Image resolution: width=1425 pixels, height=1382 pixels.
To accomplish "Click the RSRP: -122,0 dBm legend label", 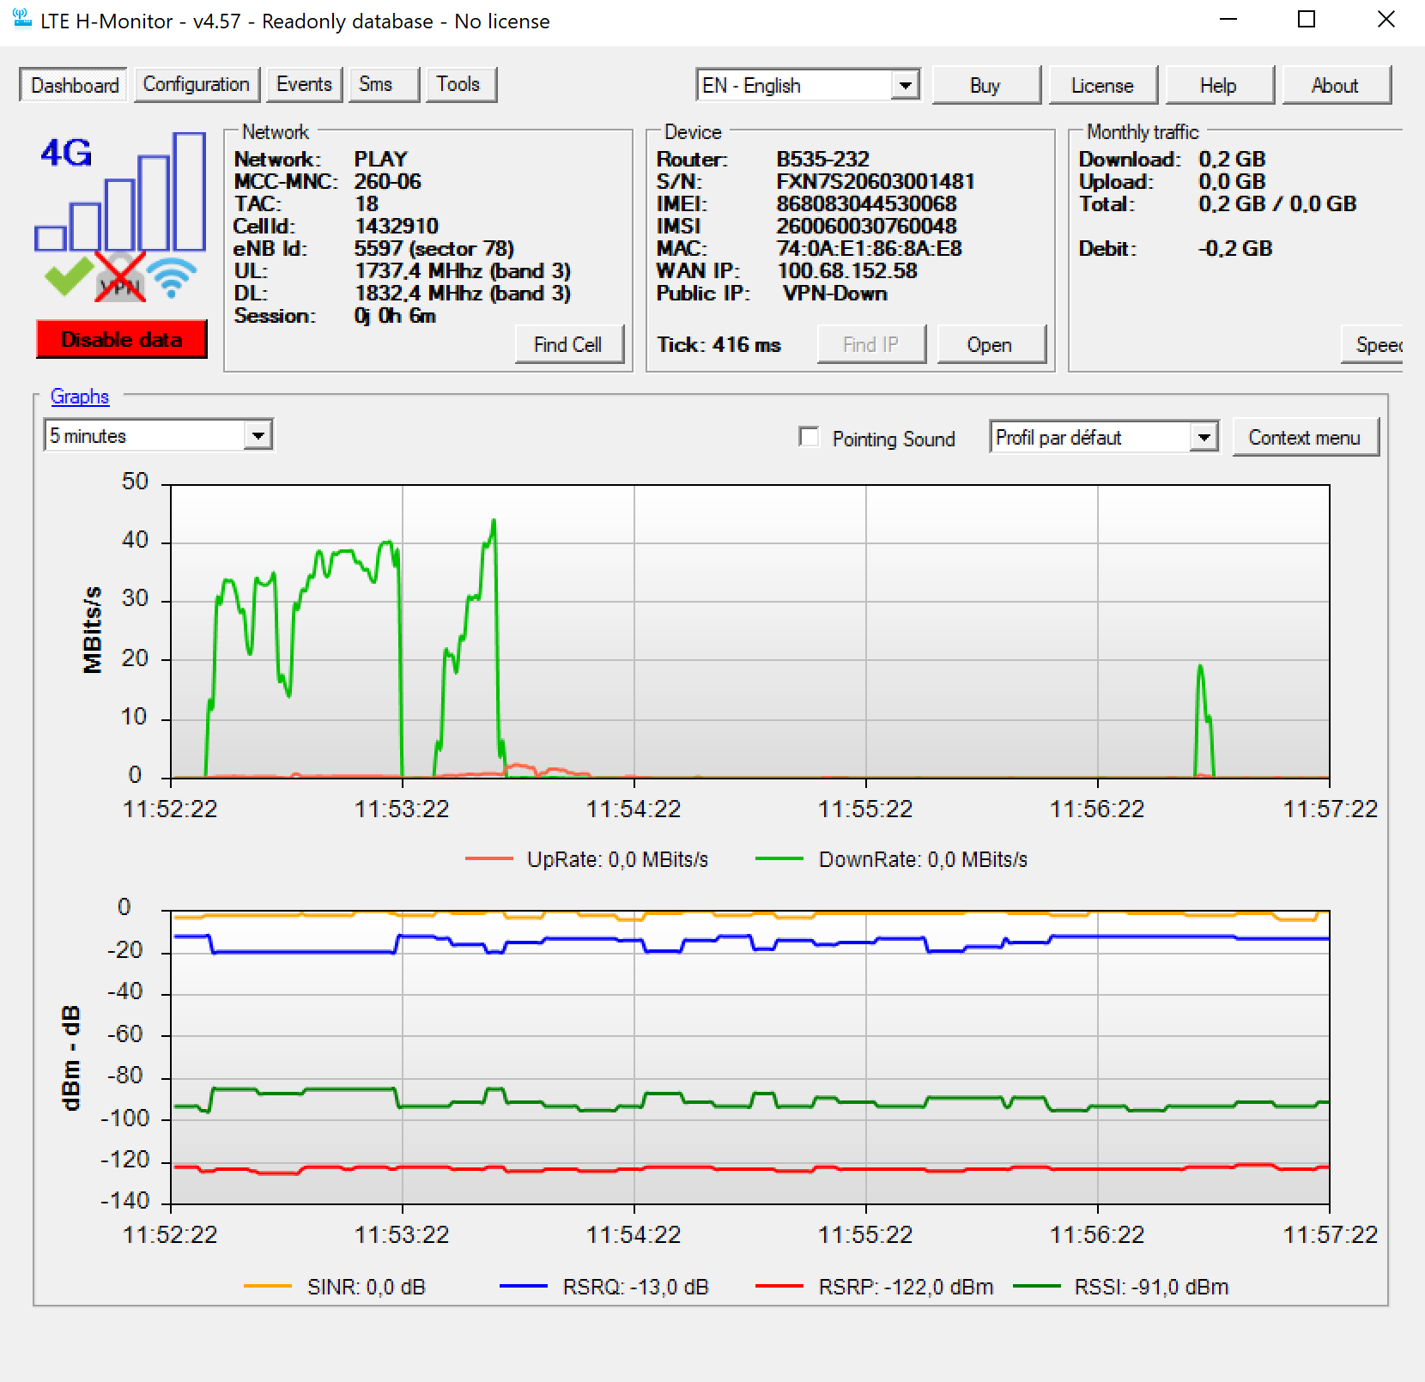I will 906,1287.
